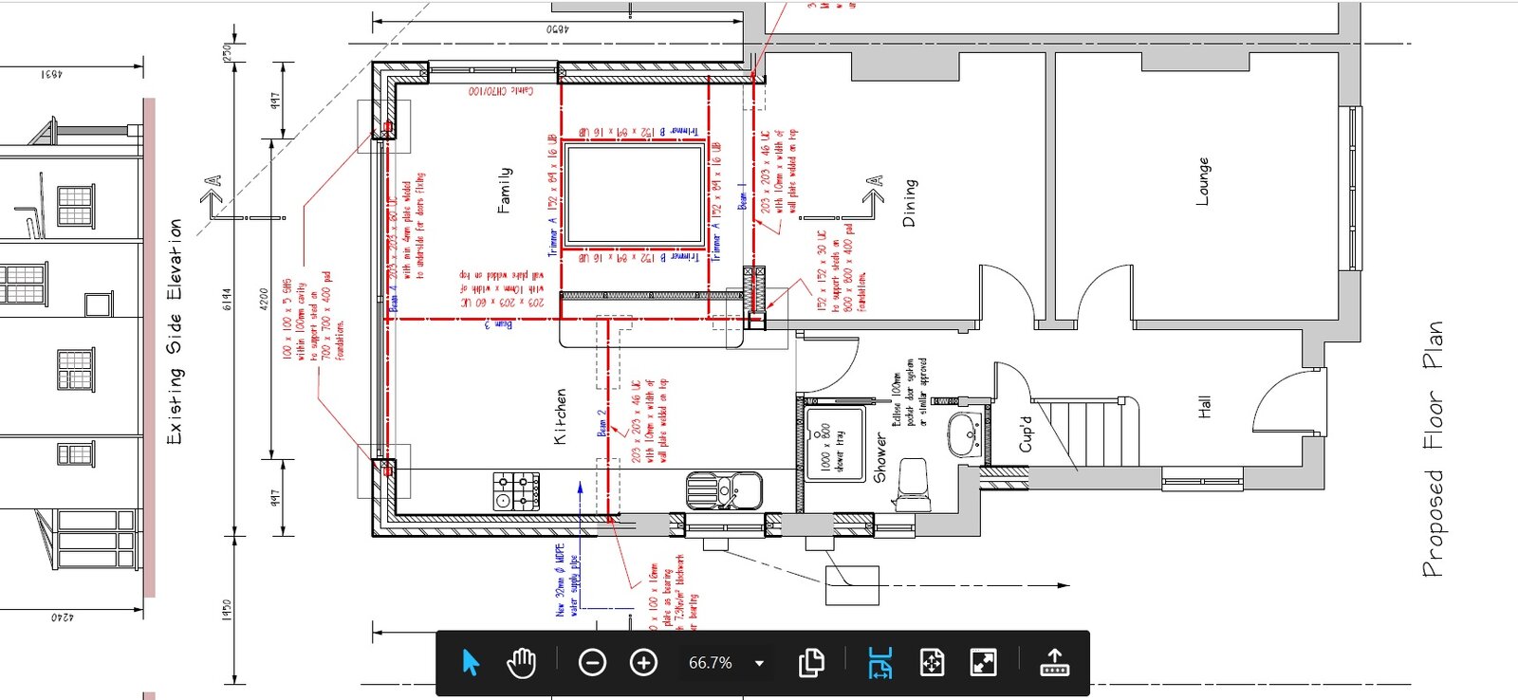Zoom out with the minus button
This screenshot has width=1518, height=700.
pos(592,662)
